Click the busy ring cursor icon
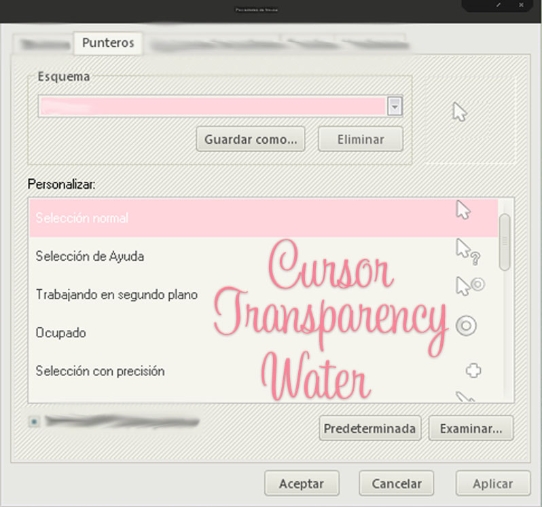This screenshot has width=542, height=507. [x=466, y=325]
